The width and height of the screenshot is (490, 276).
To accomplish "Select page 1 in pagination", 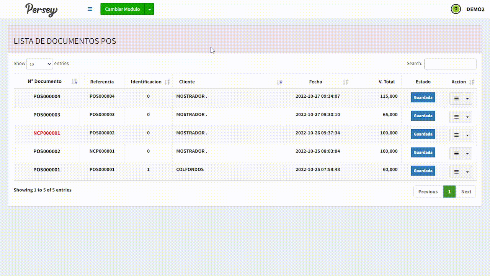I will pyautogui.click(x=449, y=192).
